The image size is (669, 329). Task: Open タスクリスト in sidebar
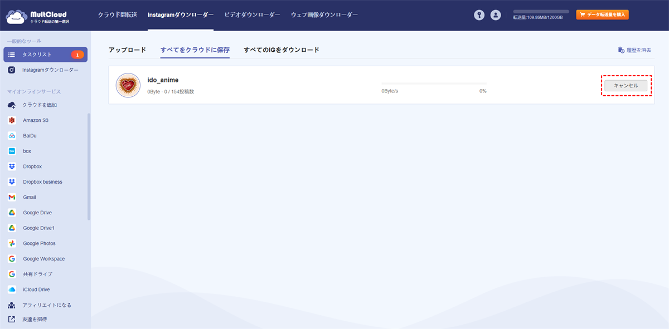tap(45, 55)
